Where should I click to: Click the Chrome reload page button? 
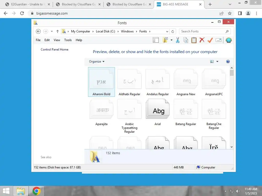[22, 13]
